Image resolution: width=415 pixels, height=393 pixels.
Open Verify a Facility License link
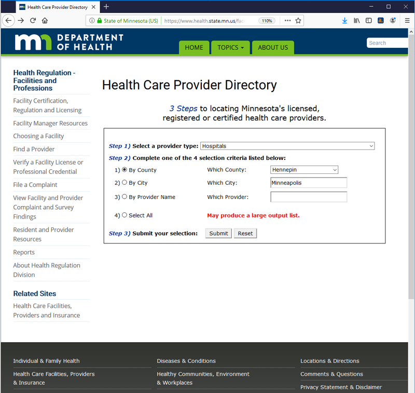pos(48,167)
